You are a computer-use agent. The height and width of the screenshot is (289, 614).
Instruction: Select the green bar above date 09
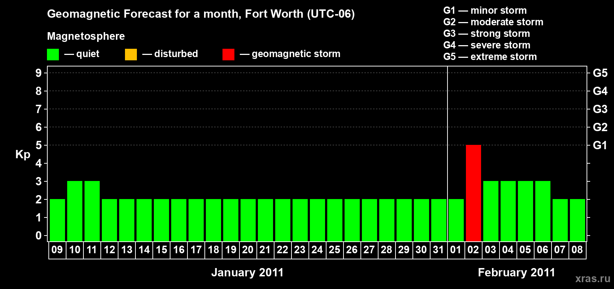click(x=57, y=220)
